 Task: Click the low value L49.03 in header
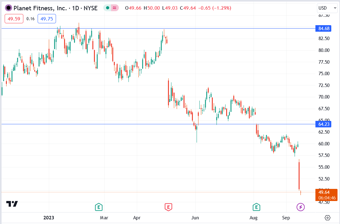pos(170,8)
